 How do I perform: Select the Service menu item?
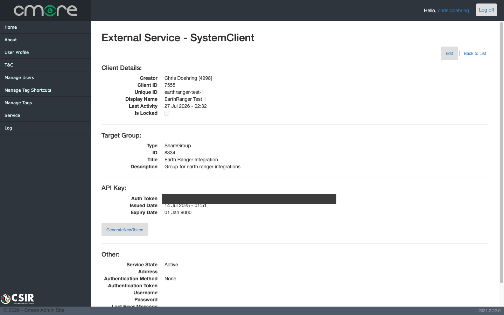tap(45, 115)
